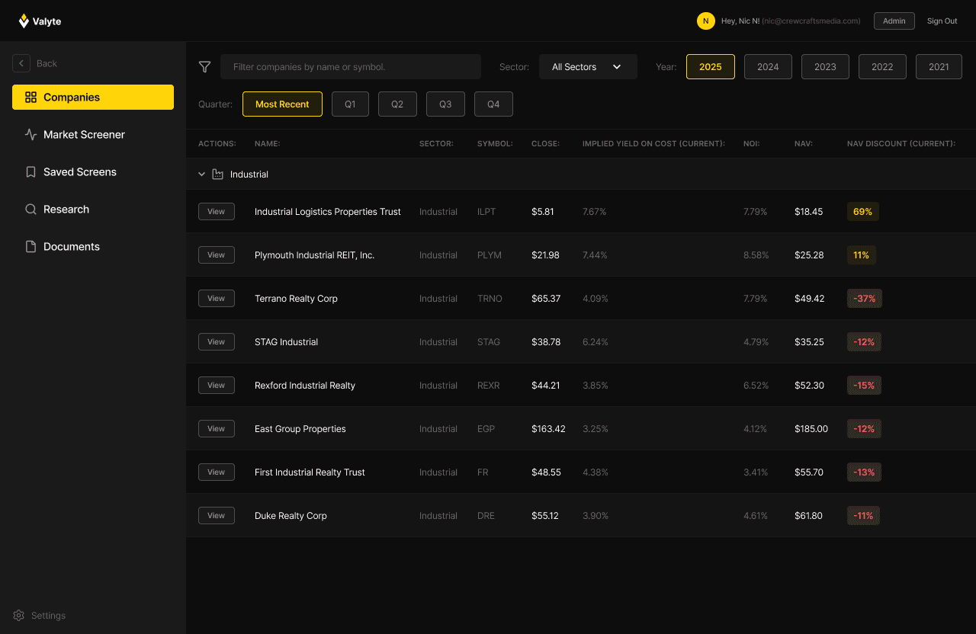The height and width of the screenshot is (634, 976).
Task: Select Most Recent quarter
Action: click(x=282, y=104)
